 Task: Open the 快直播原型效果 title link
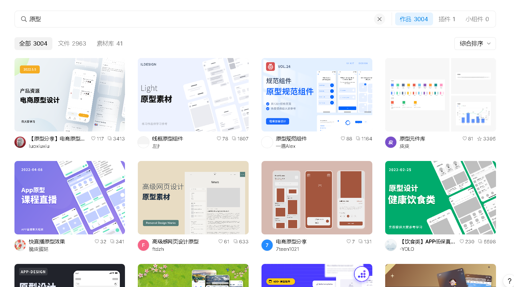pyautogui.click(x=47, y=241)
